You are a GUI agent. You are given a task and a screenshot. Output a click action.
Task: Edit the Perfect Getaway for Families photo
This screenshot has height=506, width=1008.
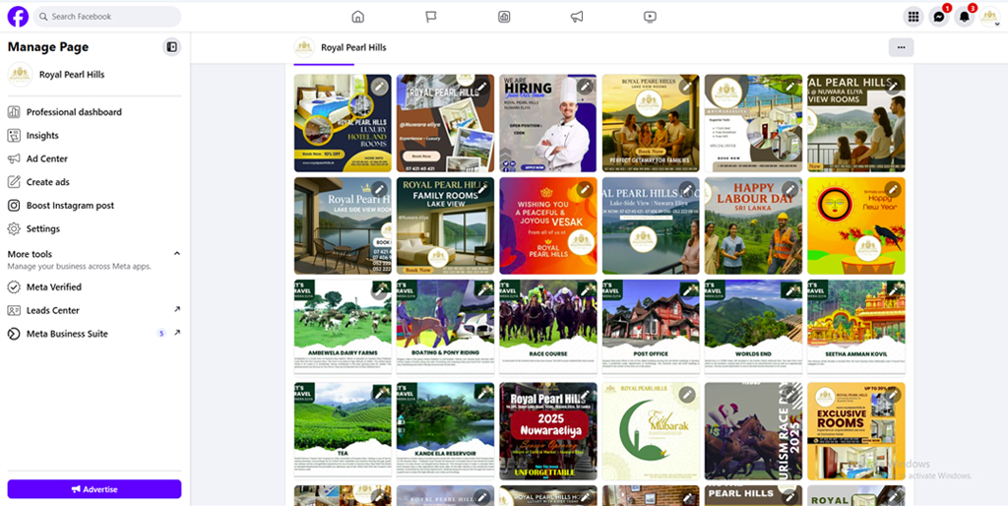[x=687, y=87]
